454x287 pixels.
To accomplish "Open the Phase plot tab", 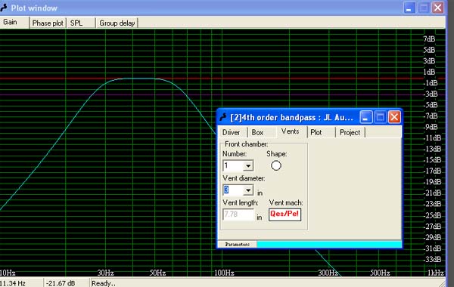I will pos(48,23).
